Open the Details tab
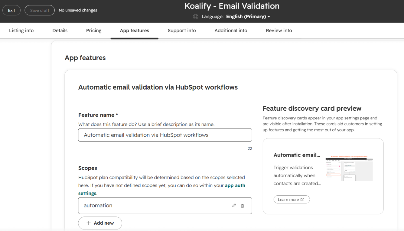404x231 pixels. (x=60, y=30)
